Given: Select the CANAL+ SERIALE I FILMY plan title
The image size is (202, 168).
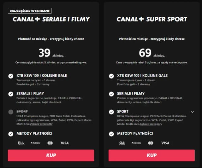Looking at the screenshot, I should point(51,19).
